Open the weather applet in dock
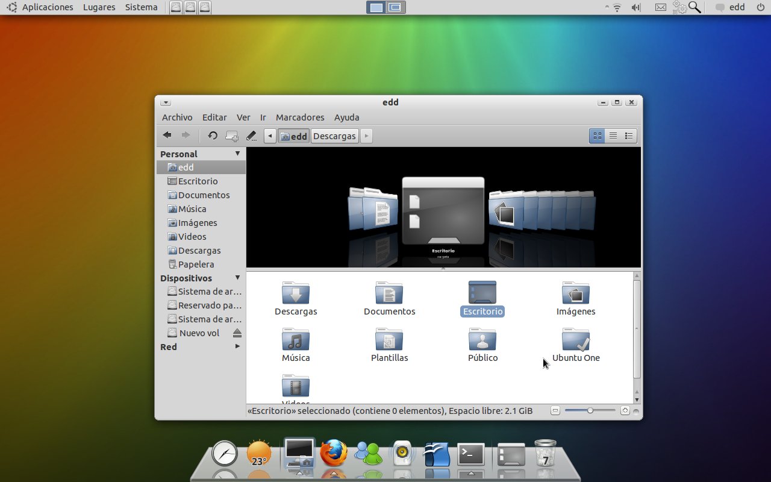771x482 pixels. pos(259,454)
